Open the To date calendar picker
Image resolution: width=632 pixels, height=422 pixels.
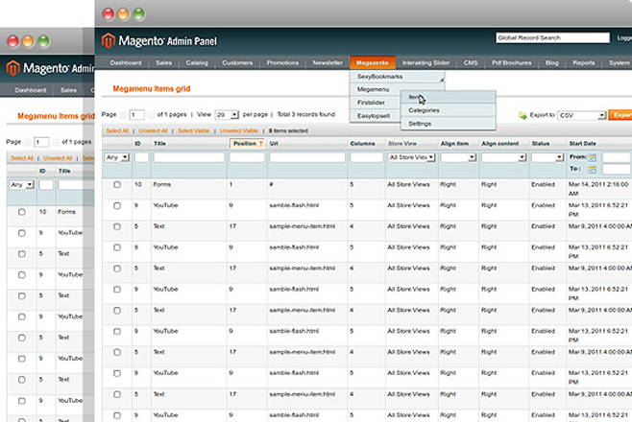593,168
